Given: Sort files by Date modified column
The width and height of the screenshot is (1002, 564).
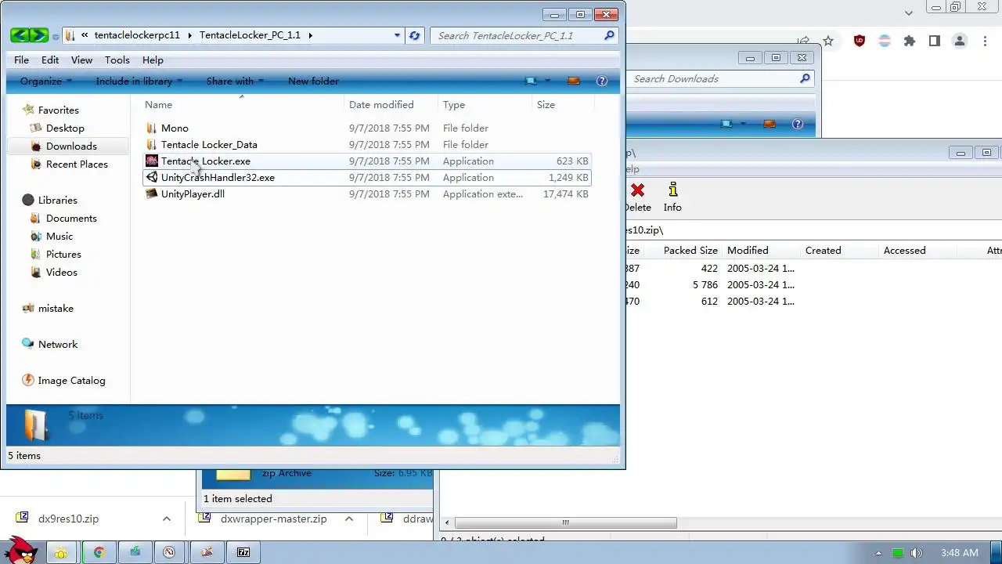Looking at the screenshot, I should tap(381, 104).
